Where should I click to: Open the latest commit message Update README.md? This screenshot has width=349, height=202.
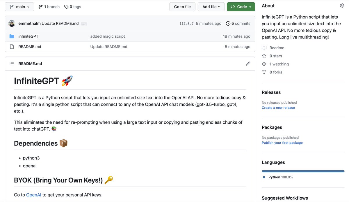60,23
